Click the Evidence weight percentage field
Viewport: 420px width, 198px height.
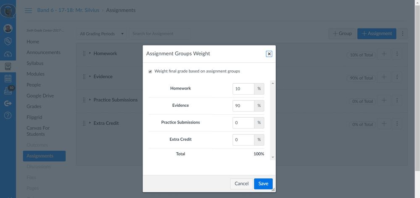point(243,106)
